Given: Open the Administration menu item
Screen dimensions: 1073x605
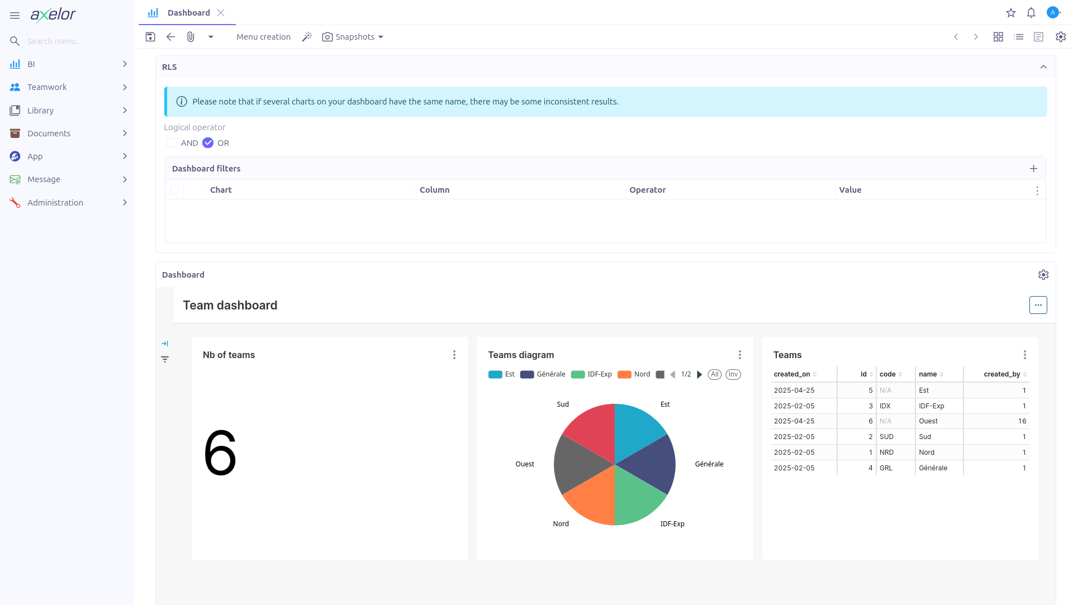Looking at the screenshot, I should click(x=55, y=203).
